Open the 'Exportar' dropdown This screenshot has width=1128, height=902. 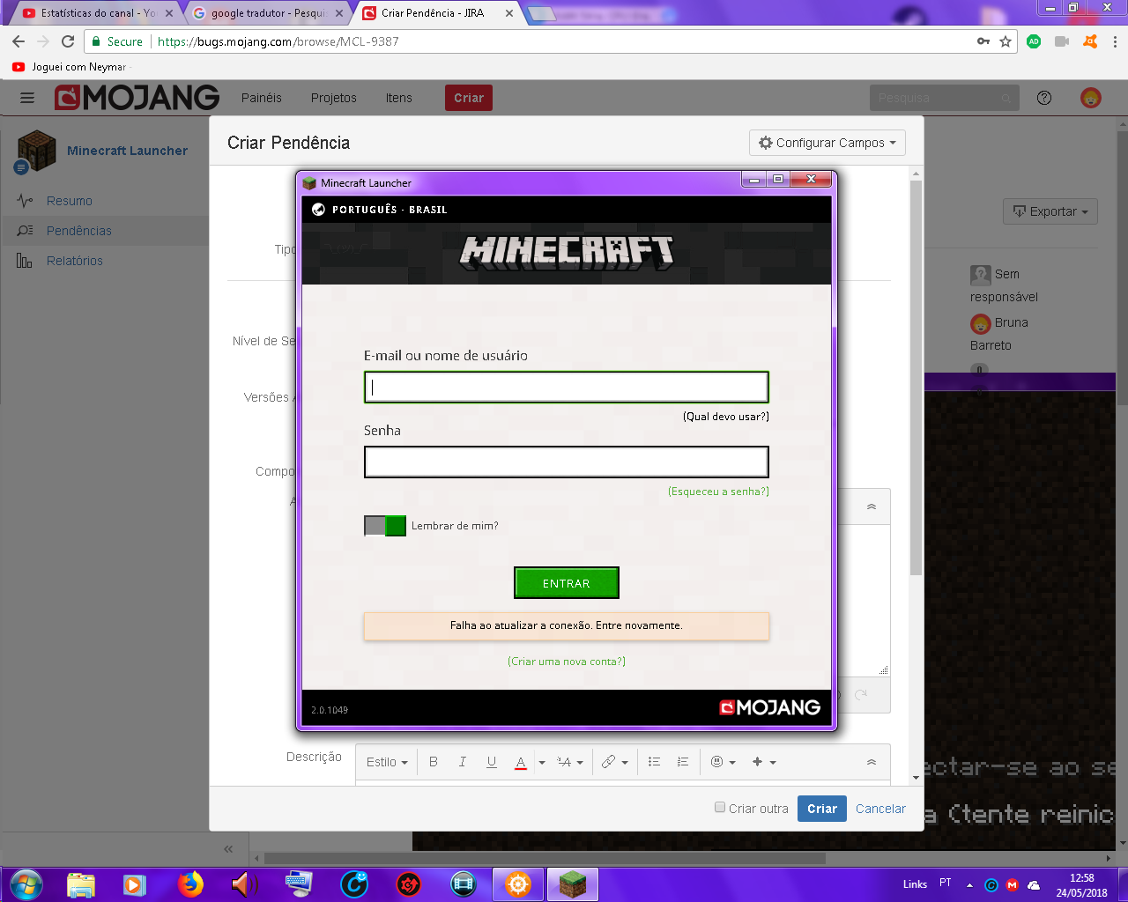(1050, 211)
